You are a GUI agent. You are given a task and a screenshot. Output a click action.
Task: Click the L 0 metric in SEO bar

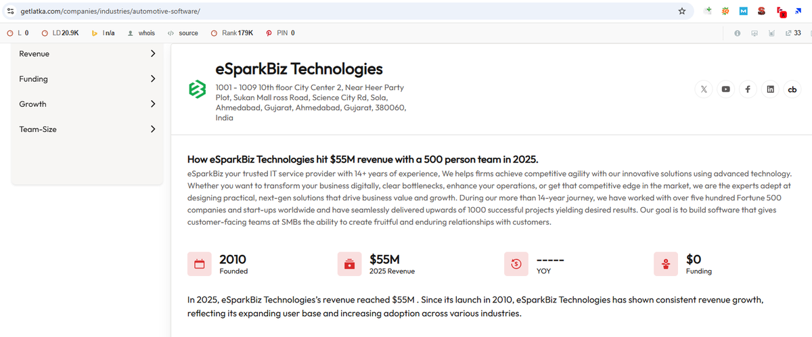coord(18,33)
